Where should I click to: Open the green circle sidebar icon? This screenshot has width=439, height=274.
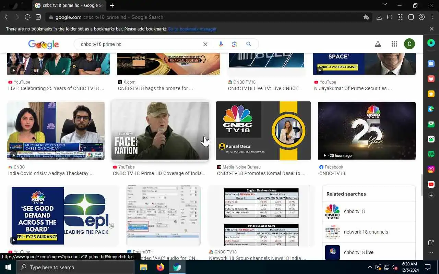point(431,43)
